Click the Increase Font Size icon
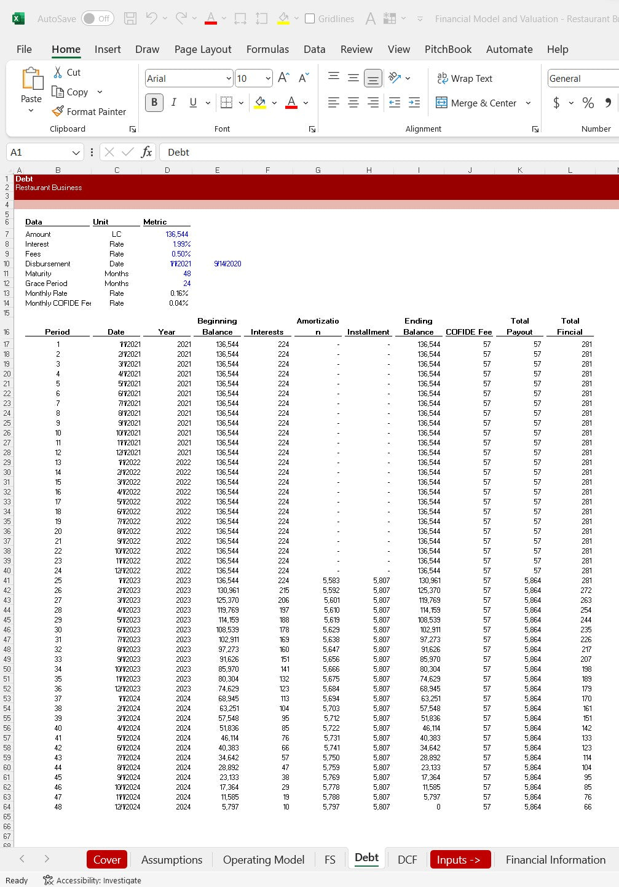The height and width of the screenshot is (887, 619). point(283,78)
